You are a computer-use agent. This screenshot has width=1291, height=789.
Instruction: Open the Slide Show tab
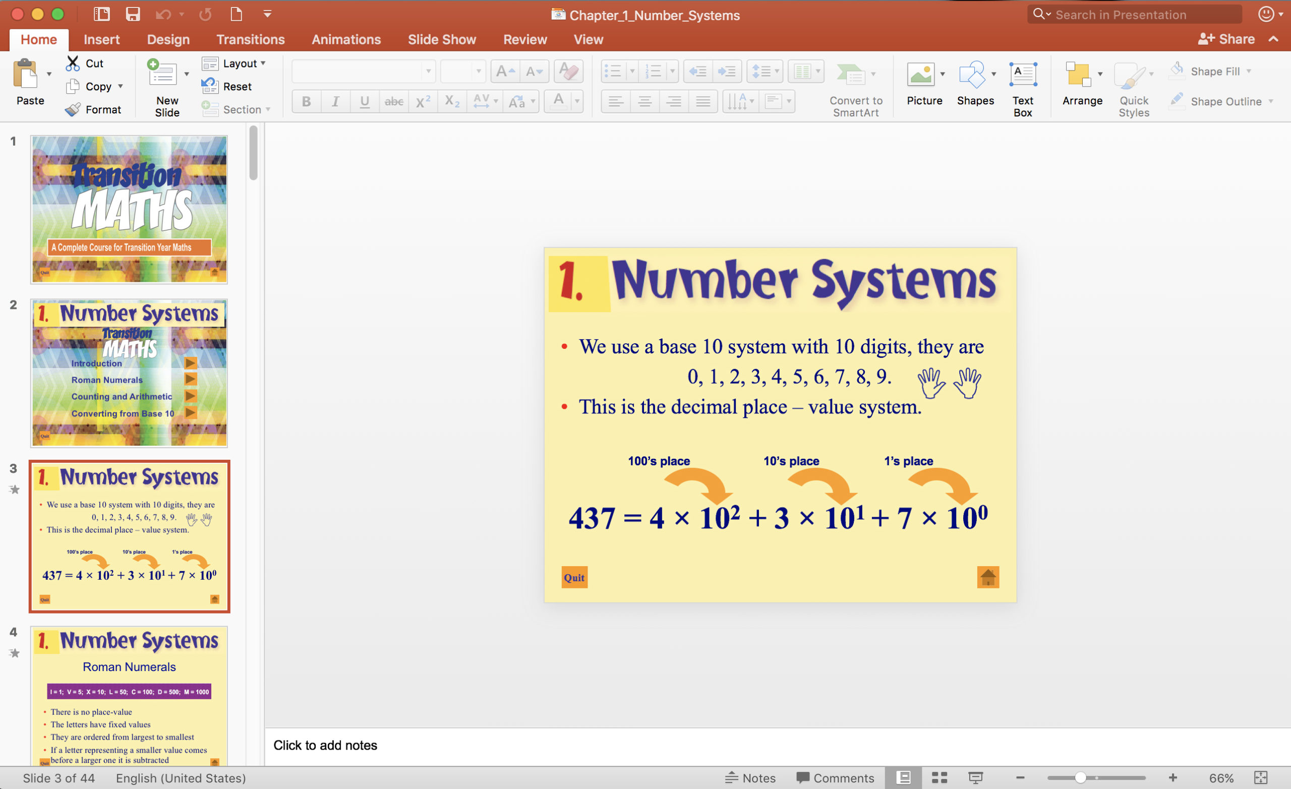tap(442, 39)
